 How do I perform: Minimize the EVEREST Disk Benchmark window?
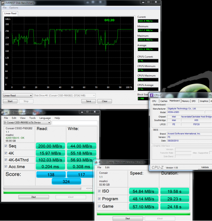click(143, 2)
